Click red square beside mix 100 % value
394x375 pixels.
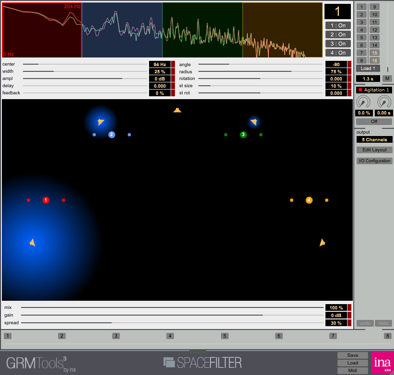pyautogui.click(x=349, y=307)
